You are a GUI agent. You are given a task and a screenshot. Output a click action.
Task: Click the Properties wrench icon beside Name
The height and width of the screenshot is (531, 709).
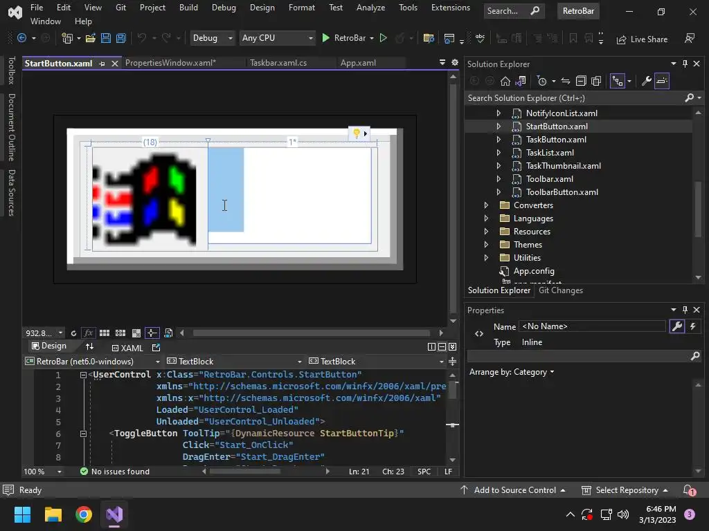(x=677, y=326)
